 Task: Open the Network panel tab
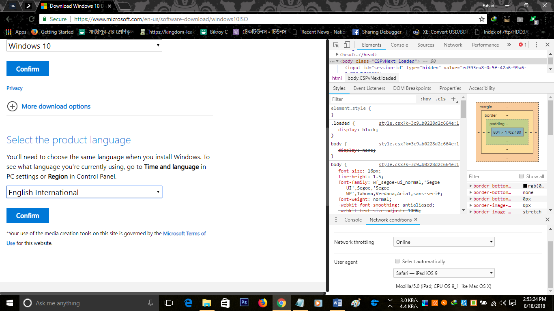(x=453, y=45)
